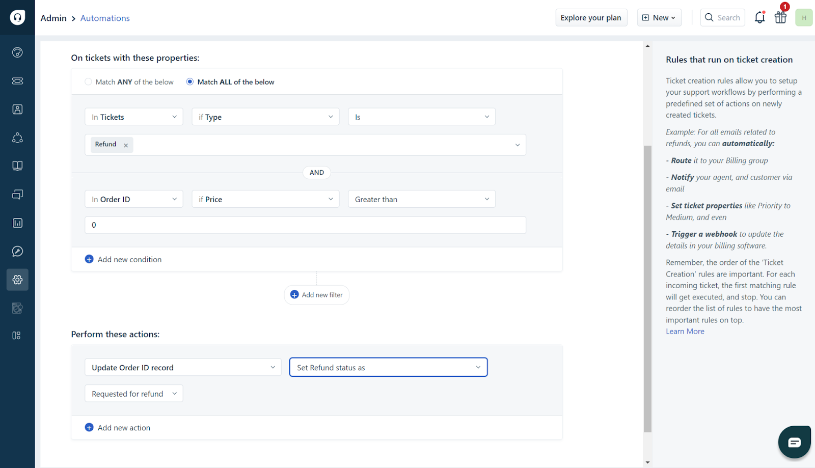Open the Admin gear icon in sidebar
This screenshot has height=468, width=815.
point(17,280)
